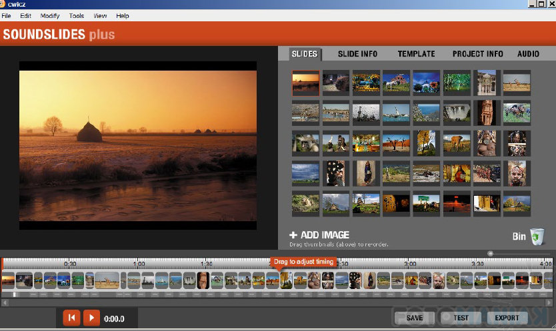Click the 0:00.0 time display
Image resolution: width=556 pixels, height=331 pixels.
(x=114, y=318)
